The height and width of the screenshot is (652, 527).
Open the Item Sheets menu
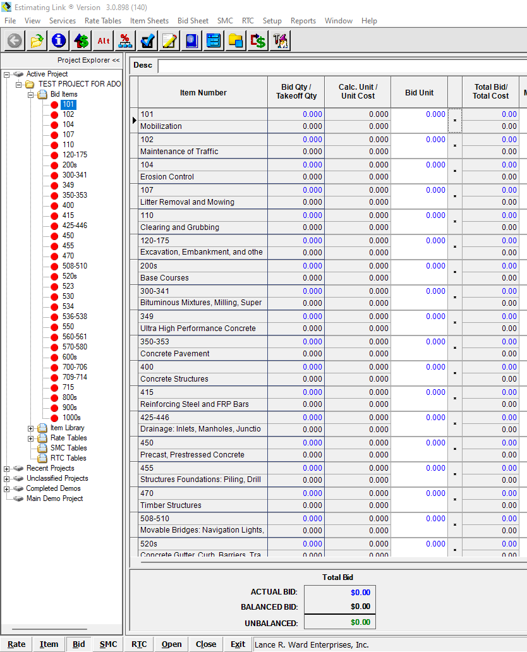[149, 21]
